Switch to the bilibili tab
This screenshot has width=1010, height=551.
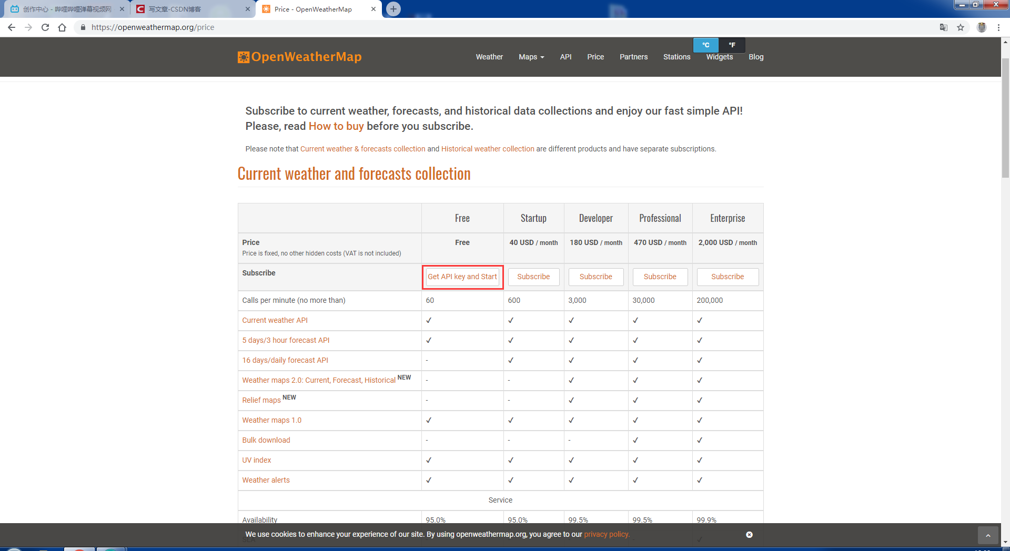click(x=66, y=9)
